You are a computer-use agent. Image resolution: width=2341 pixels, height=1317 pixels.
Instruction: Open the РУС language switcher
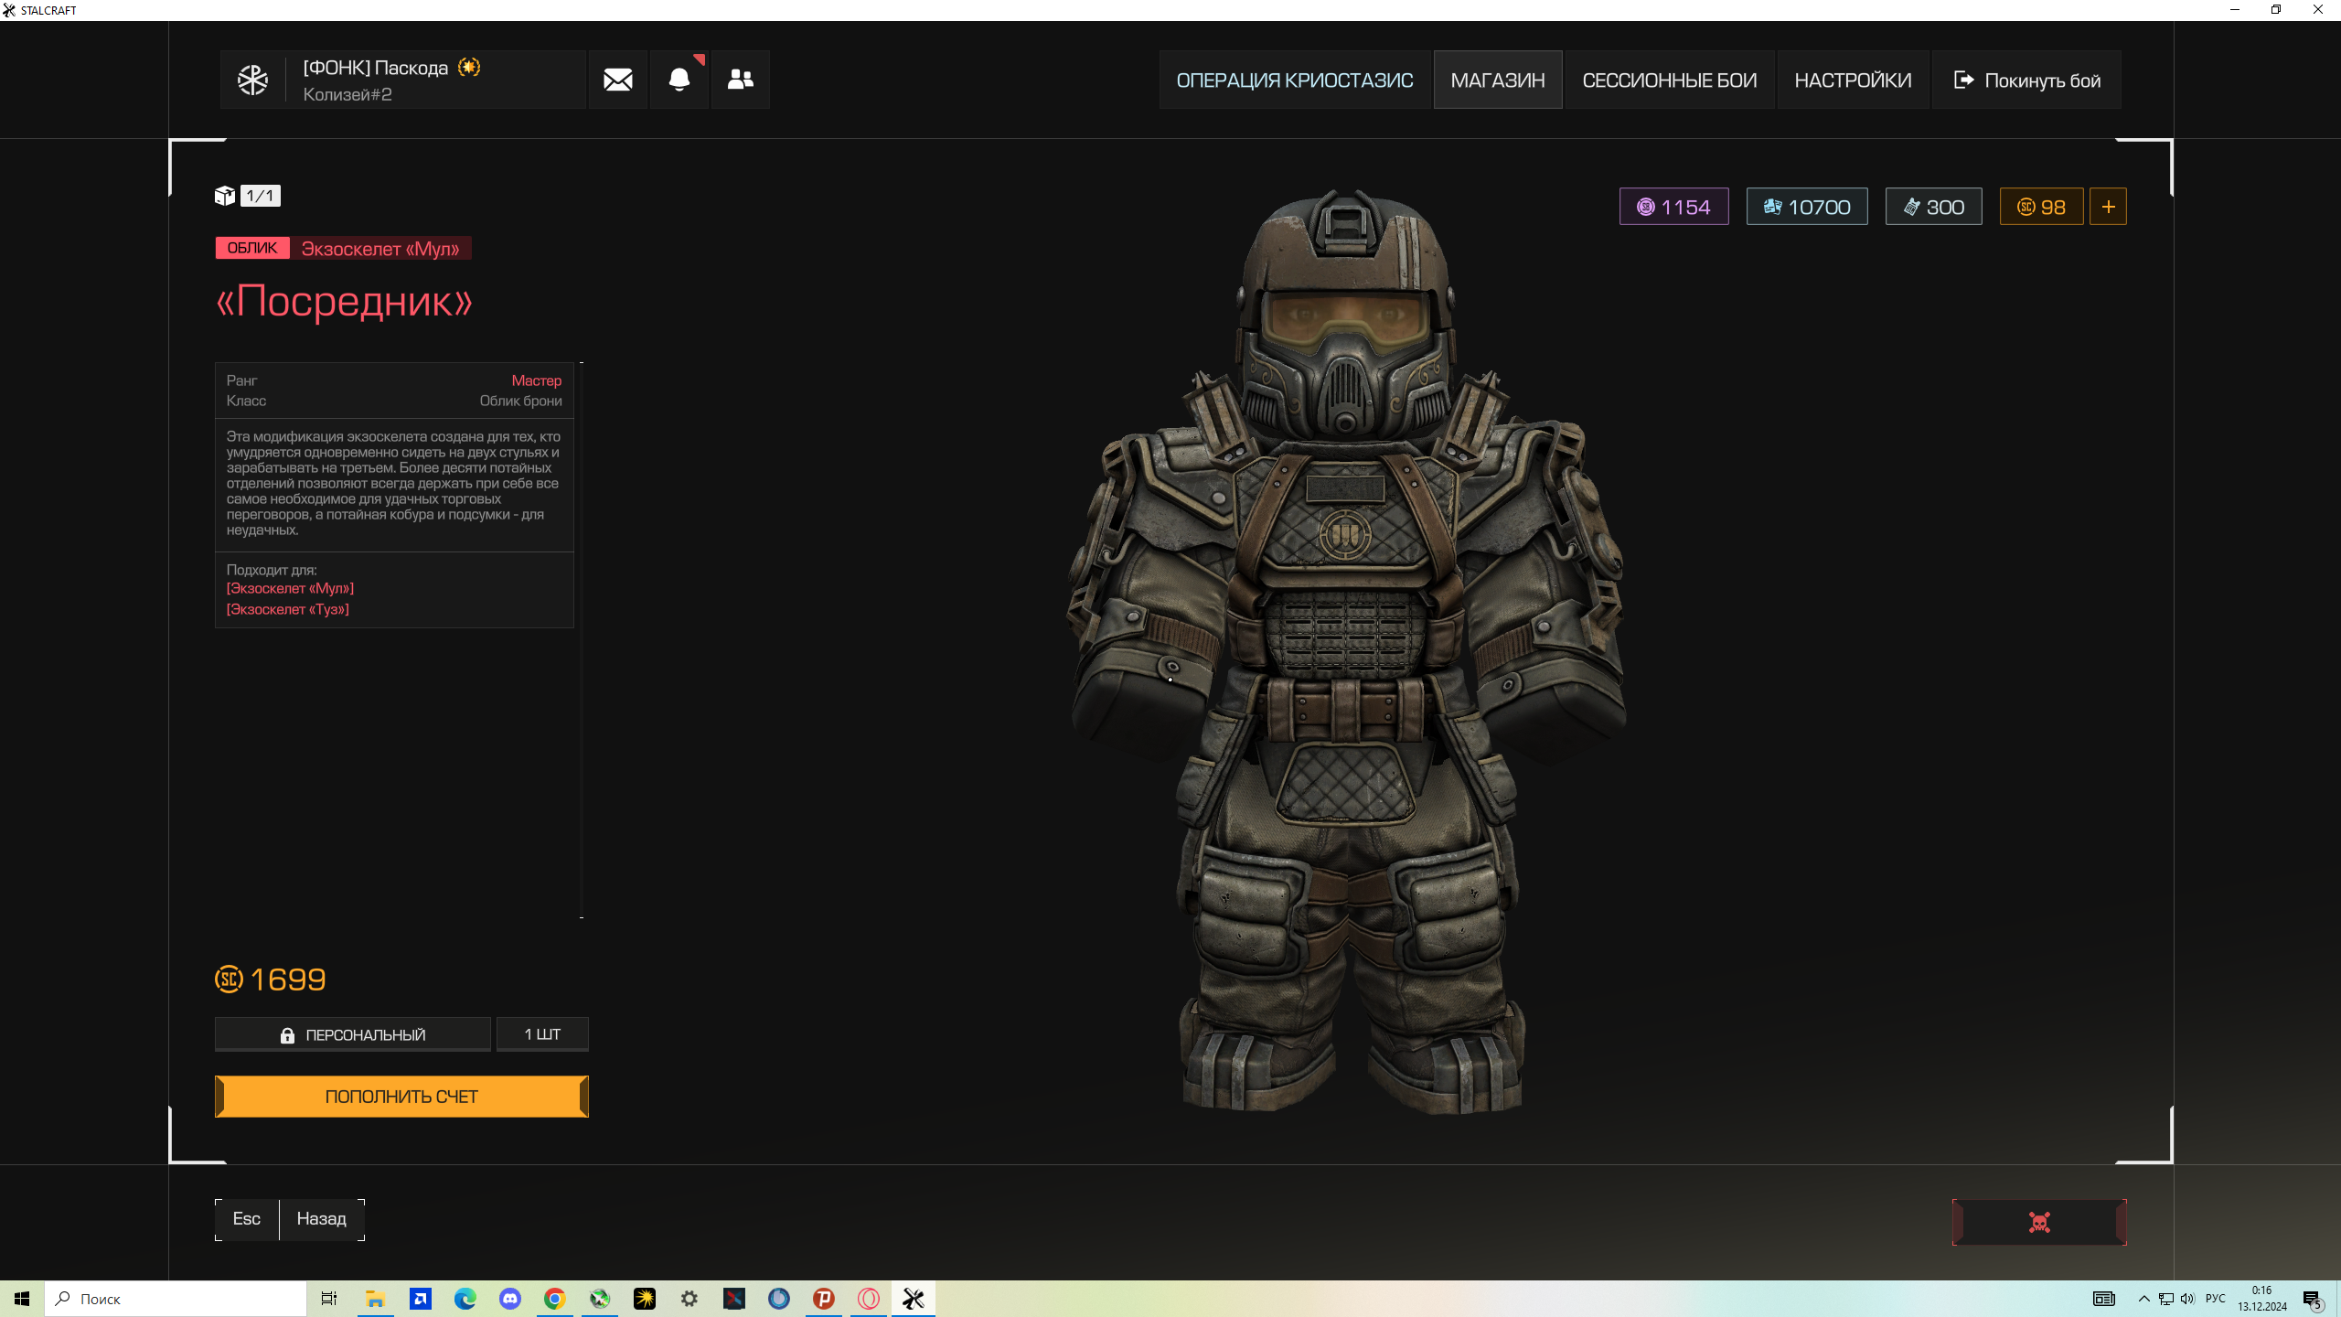pos(2216,1299)
